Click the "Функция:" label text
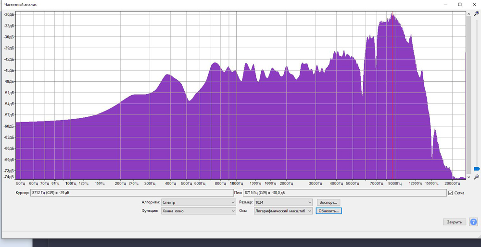The width and height of the screenshot is (481, 247). [150, 211]
